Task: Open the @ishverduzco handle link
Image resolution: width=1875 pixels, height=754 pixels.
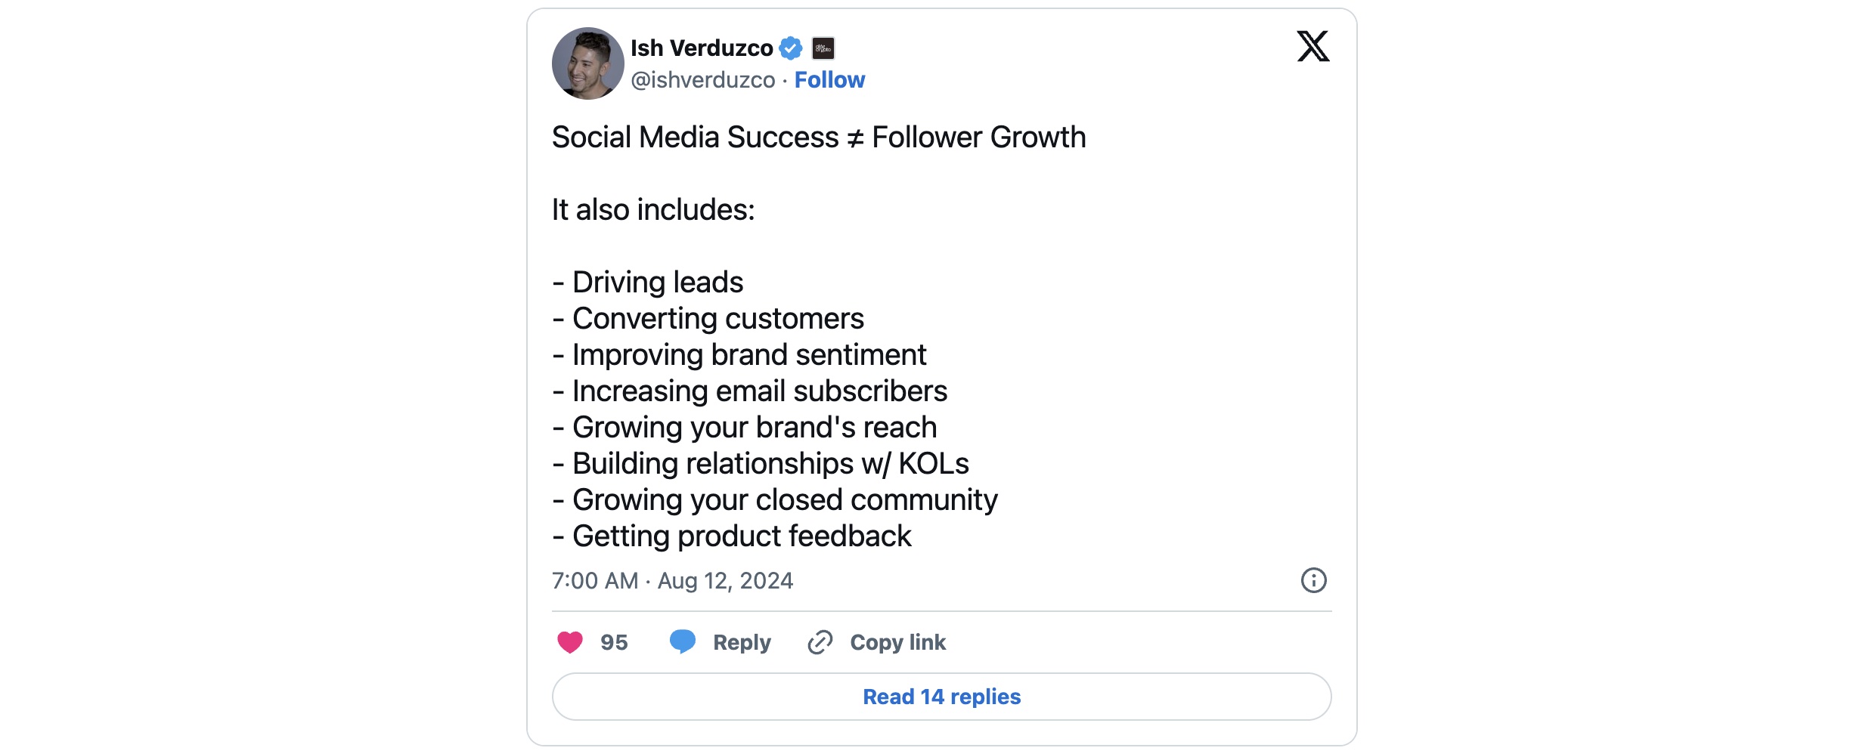Action: (x=703, y=80)
